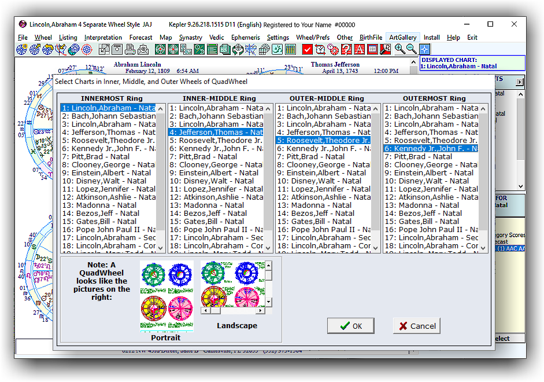Viewport: 544px width, 382px height.
Task: Click the red checkmark toolbar icon
Action: (308, 50)
